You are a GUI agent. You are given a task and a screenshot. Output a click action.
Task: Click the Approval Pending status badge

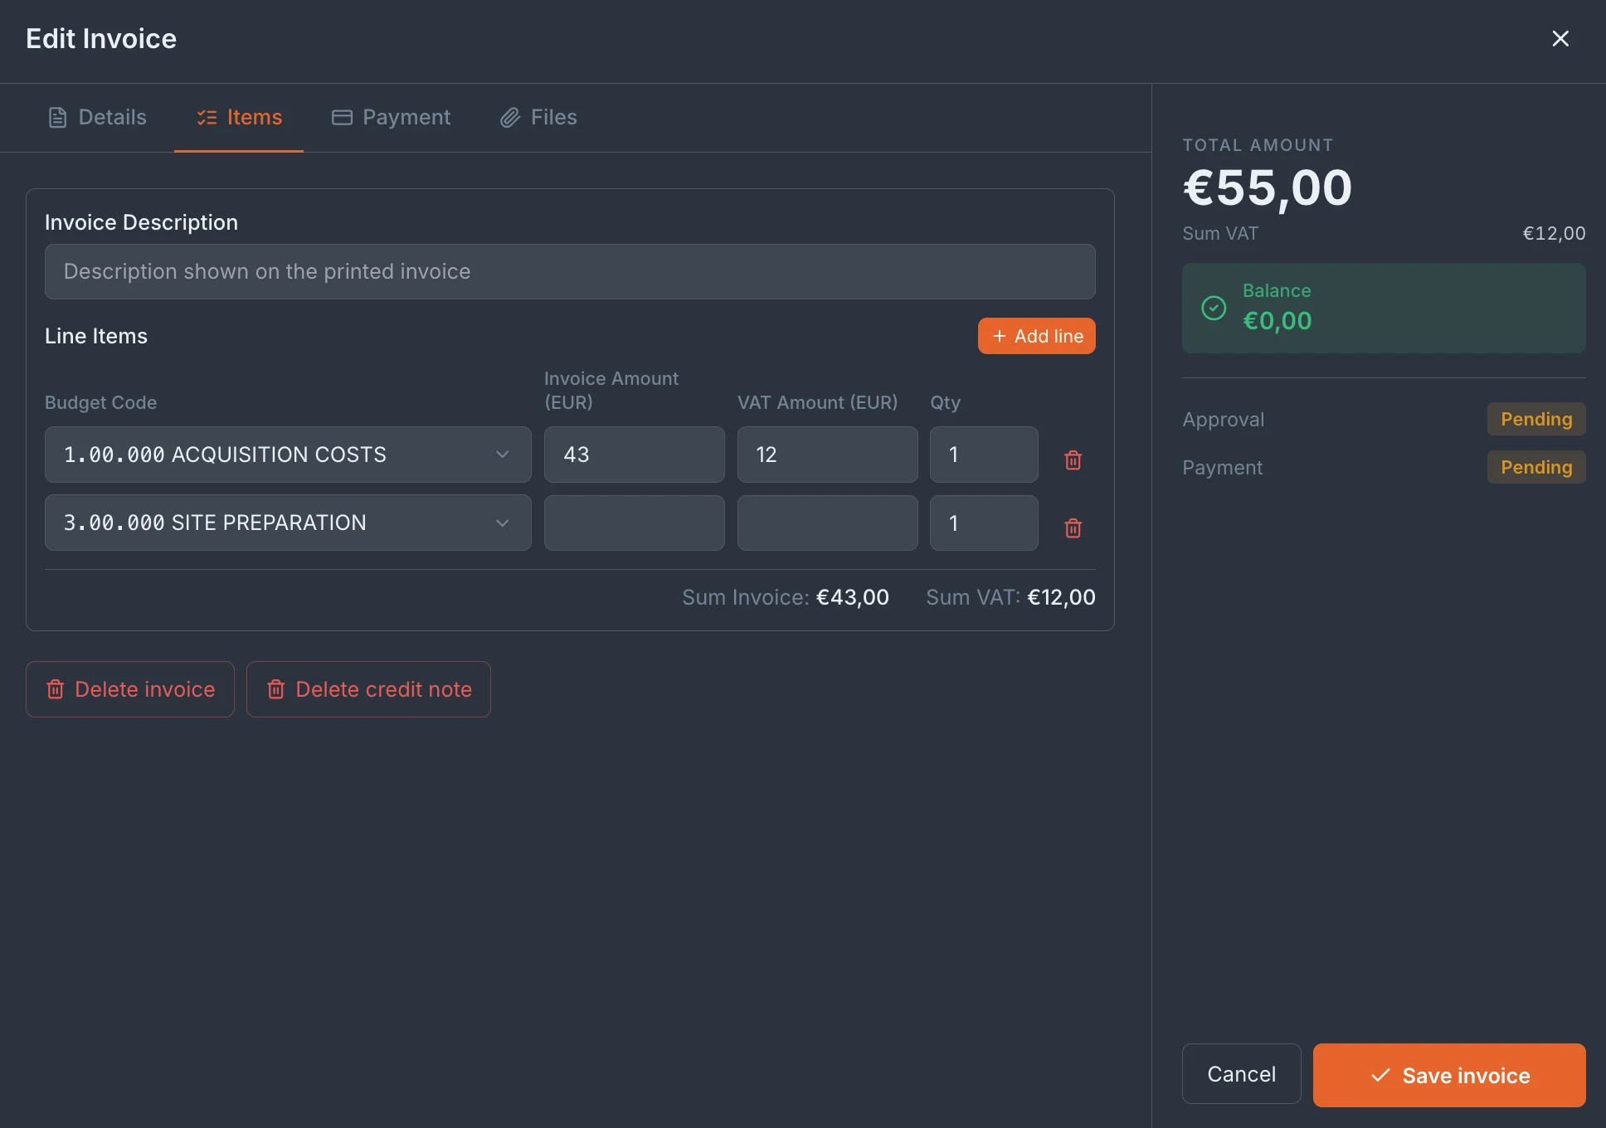(1536, 419)
